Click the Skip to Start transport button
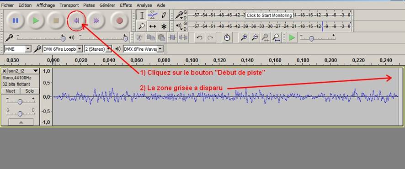405x169 pixels. tap(76, 21)
